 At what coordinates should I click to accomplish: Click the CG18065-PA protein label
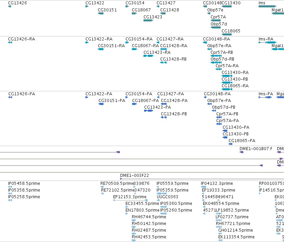point(242,141)
